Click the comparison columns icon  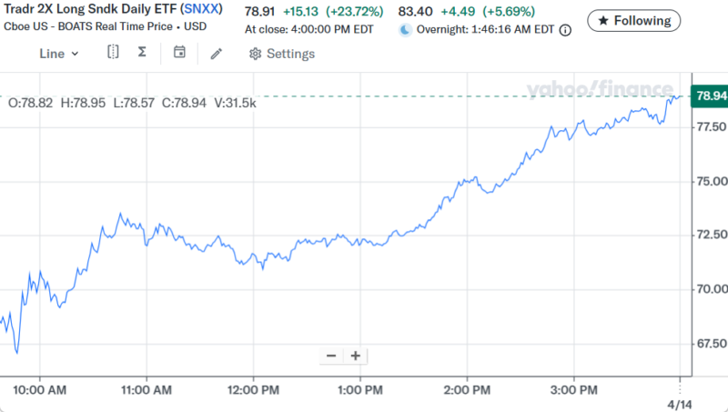[x=113, y=53]
